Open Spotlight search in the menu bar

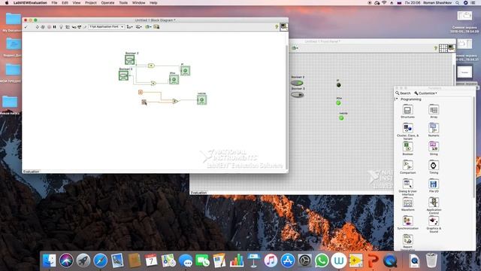(x=458, y=3)
